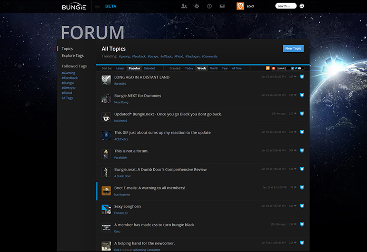Click burritosenior's mustache avatar
The width and height of the screenshot is (367, 252).
[x=106, y=191]
